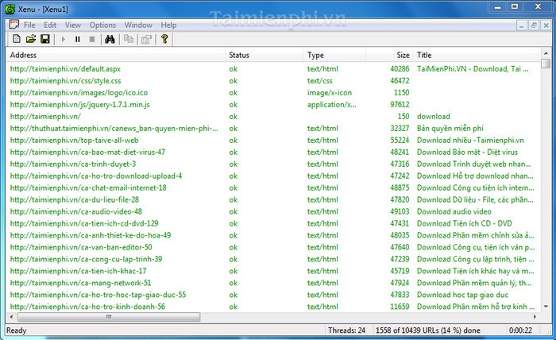
Task: Click the Copy toolbar icon
Action: tap(129, 39)
